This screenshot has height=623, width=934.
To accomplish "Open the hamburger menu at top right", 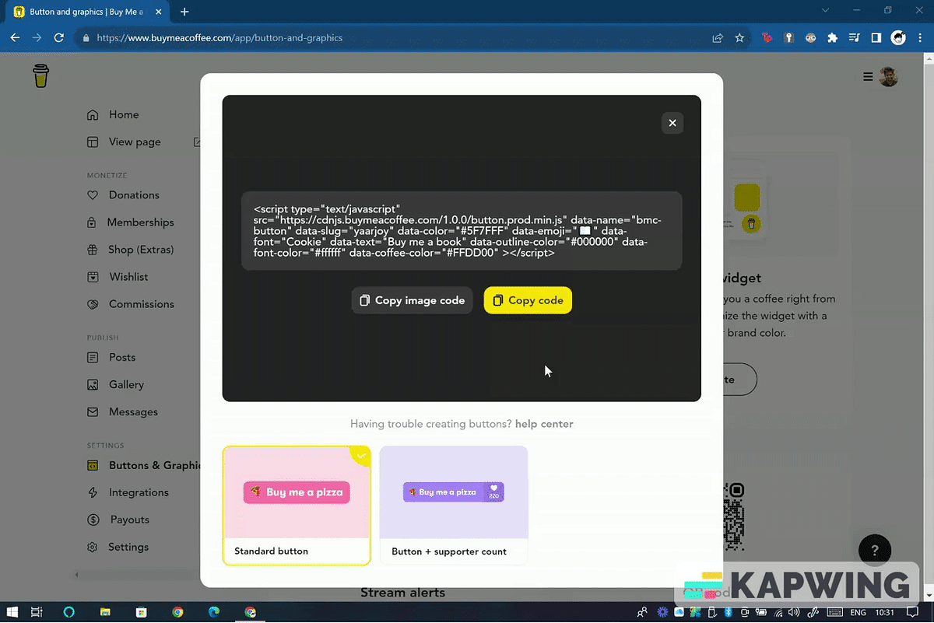I will click(867, 76).
